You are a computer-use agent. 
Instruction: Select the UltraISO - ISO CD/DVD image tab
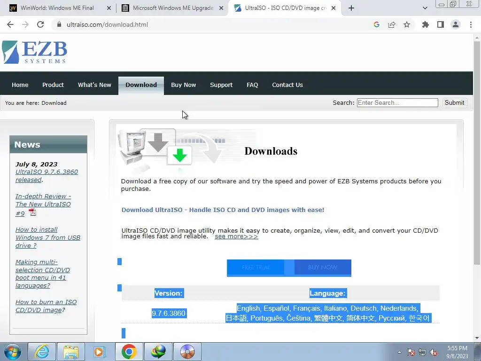(x=285, y=8)
